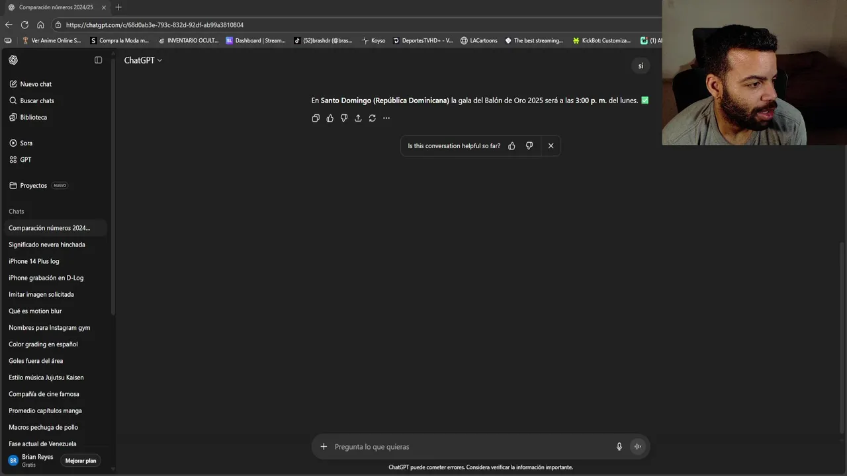Open DeportesTVHD+ bookmark
Viewport: 847px width, 476px height.
(x=423, y=40)
